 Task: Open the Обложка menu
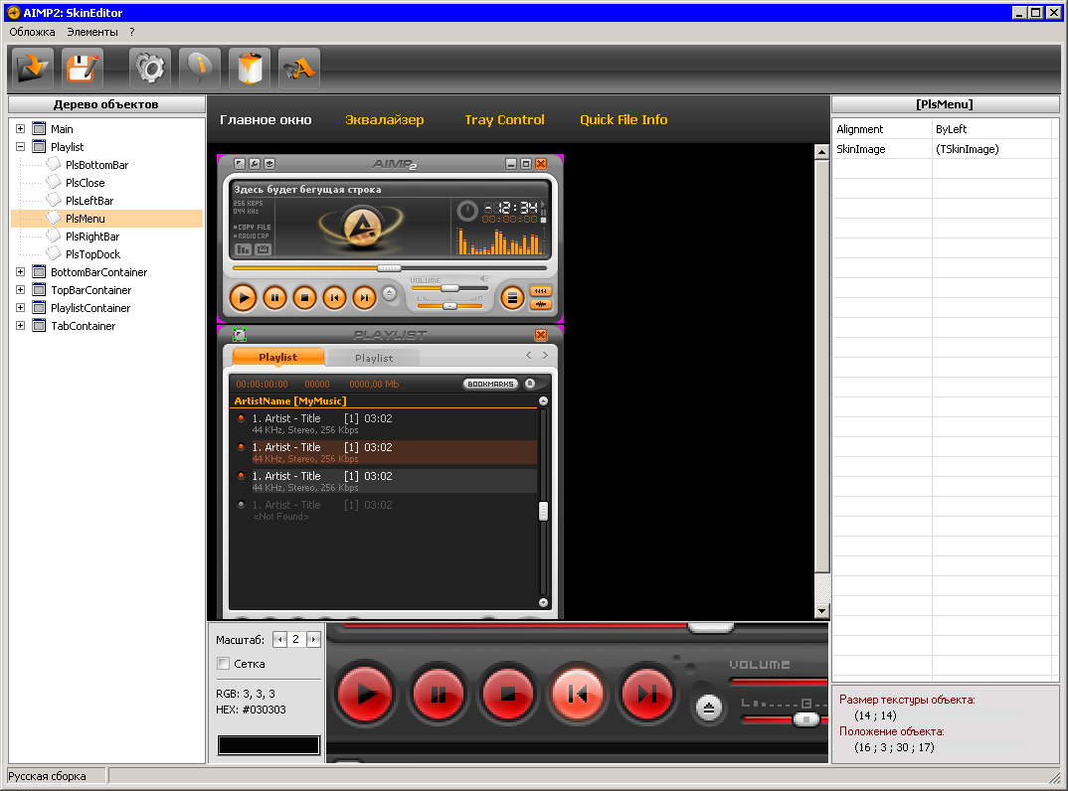pyautogui.click(x=32, y=32)
